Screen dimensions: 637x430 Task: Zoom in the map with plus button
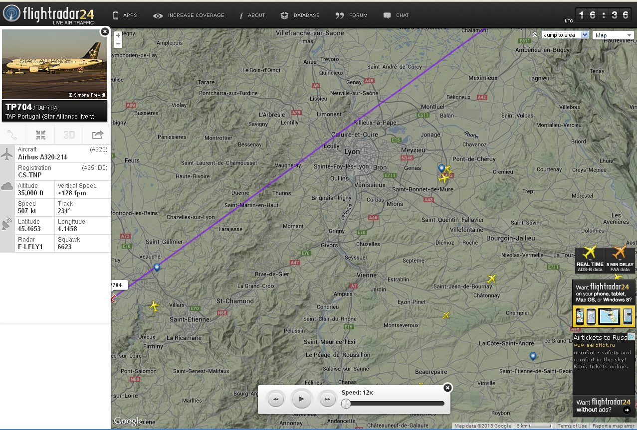click(x=118, y=35)
